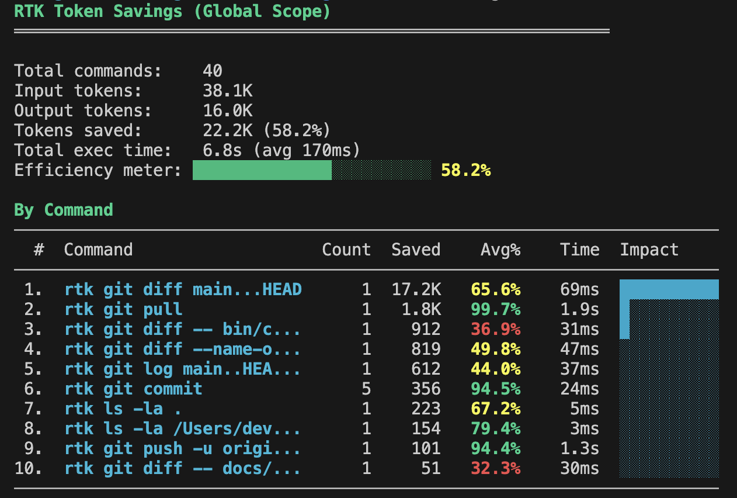
Task: Select command 'rtk ls -la .'
Action: pos(123,409)
